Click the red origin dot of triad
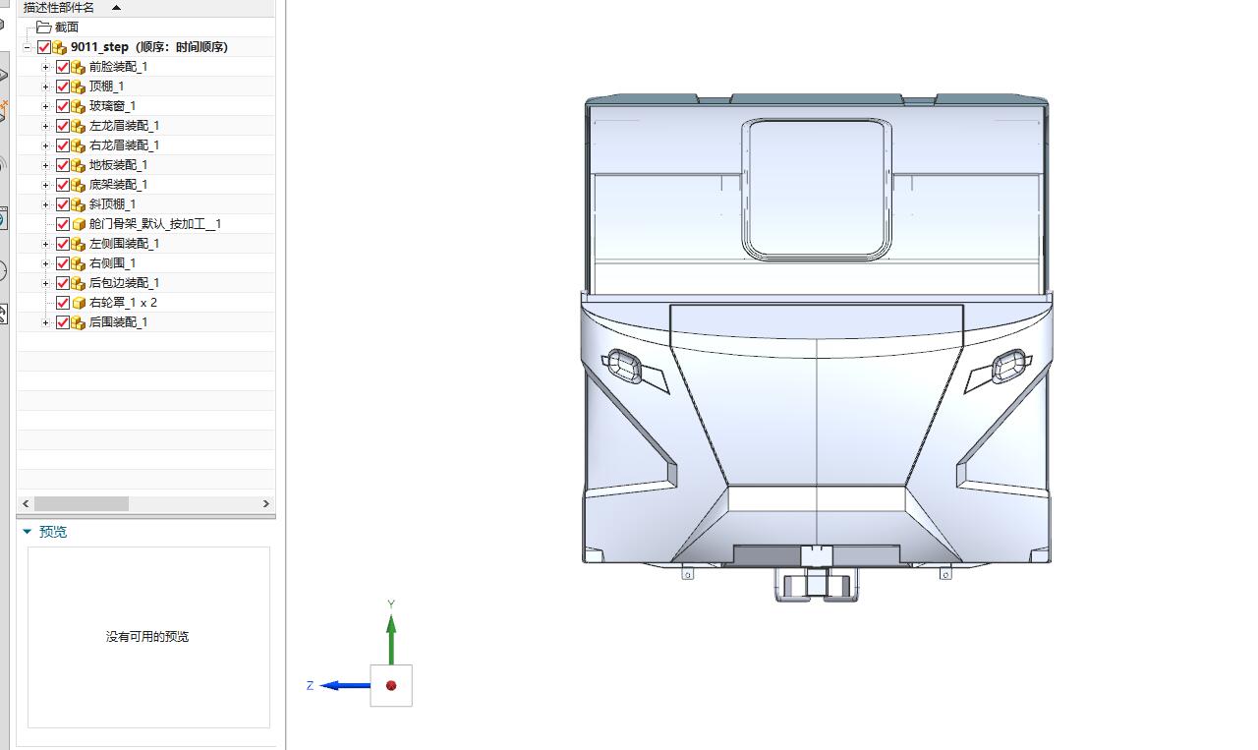This screenshot has height=750, width=1258. [391, 685]
